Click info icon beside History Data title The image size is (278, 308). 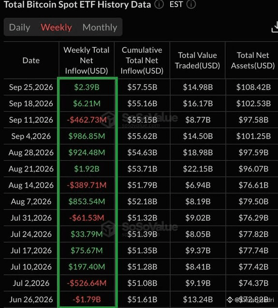coord(159,4)
